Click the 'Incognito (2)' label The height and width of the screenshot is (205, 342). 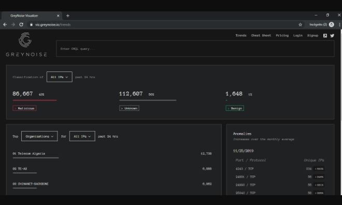318,25
